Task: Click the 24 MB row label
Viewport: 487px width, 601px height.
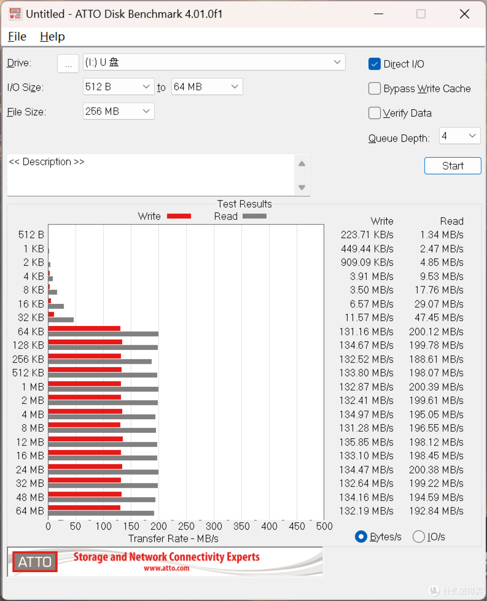Action: [x=30, y=470]
